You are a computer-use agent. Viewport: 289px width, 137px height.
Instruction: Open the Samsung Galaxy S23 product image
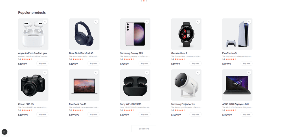(135, 34)
